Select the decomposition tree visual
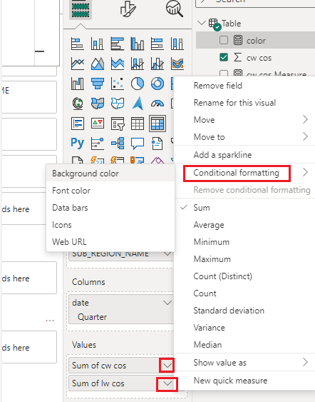 point(118,144)
